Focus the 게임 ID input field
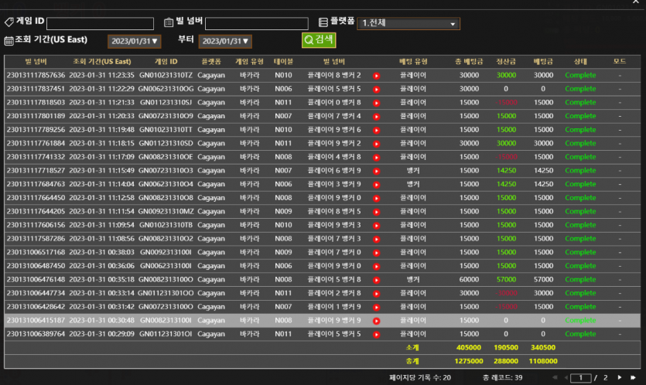 point(100,23)
